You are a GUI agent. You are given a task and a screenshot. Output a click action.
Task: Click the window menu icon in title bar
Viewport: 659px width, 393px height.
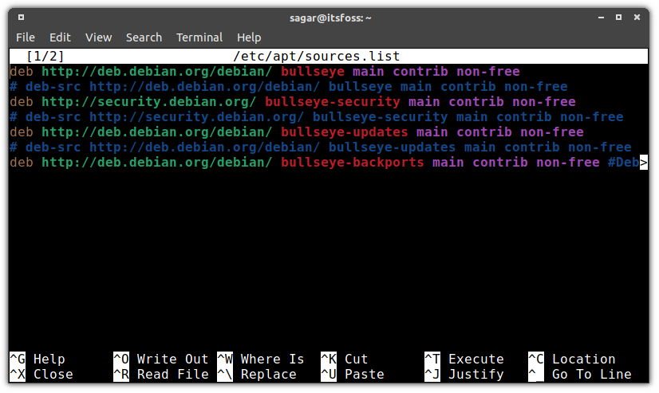21,18
